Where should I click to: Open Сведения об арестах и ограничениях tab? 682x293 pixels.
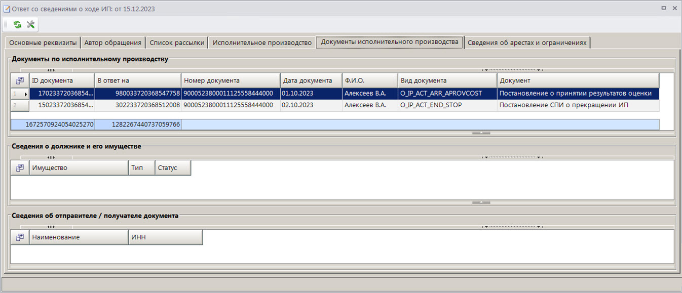[527, 43]
